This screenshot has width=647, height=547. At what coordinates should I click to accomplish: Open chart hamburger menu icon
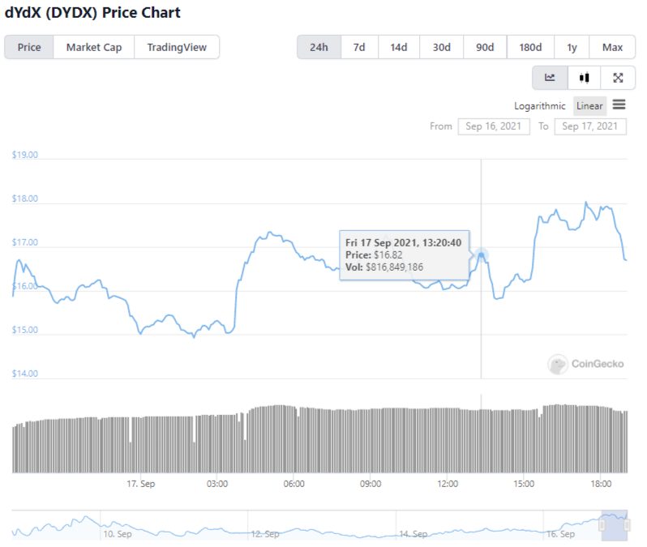coord(619,105)
